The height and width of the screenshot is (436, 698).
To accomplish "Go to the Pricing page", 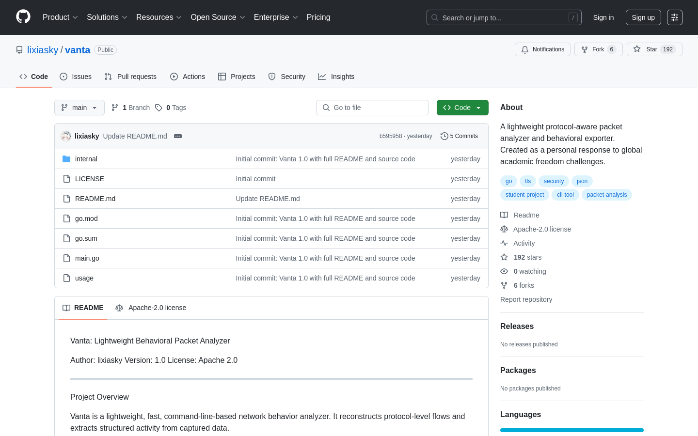I will [318, 17].
